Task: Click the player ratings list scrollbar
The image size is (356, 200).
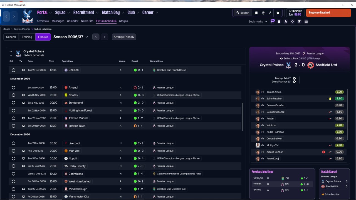Action: coord(348,115)
